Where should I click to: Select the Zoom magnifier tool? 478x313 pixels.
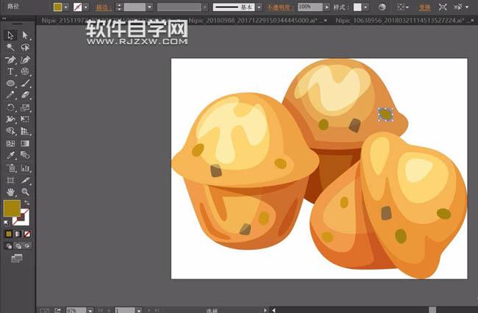pyautogui.click(x=25, y=192)
